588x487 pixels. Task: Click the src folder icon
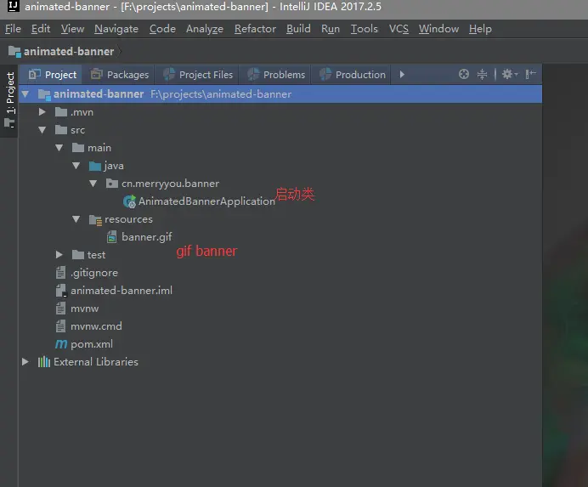61,130
